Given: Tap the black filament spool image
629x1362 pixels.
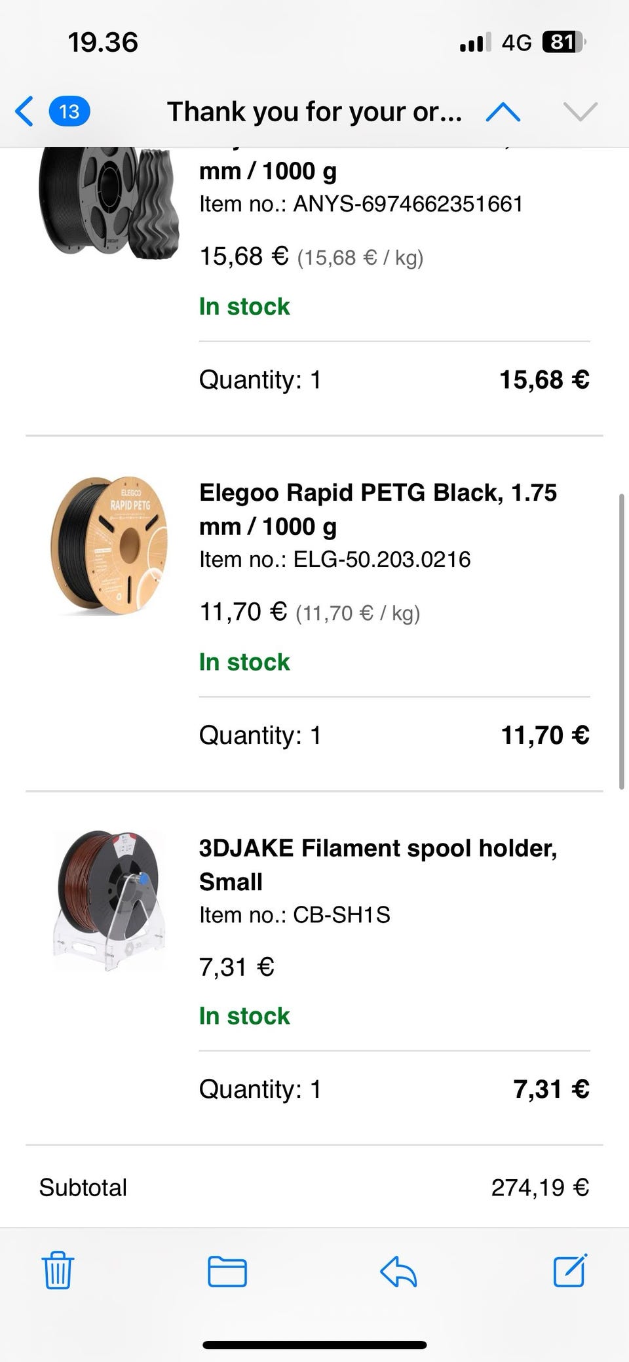Looking at the screenshot, I should pyautogui.click(x=108, y=200).
